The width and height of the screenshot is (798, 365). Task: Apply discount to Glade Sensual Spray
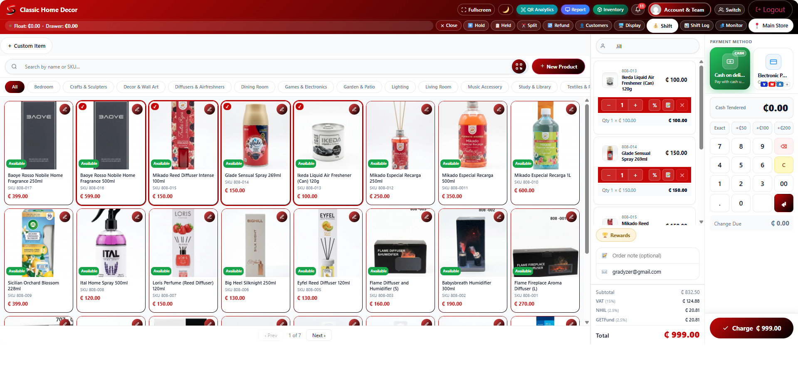(x=655, y=175)
